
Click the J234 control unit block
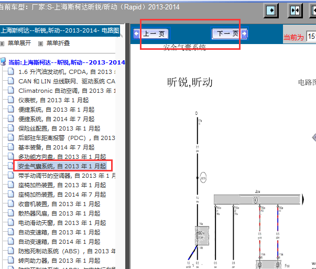[x=257, y=200]
